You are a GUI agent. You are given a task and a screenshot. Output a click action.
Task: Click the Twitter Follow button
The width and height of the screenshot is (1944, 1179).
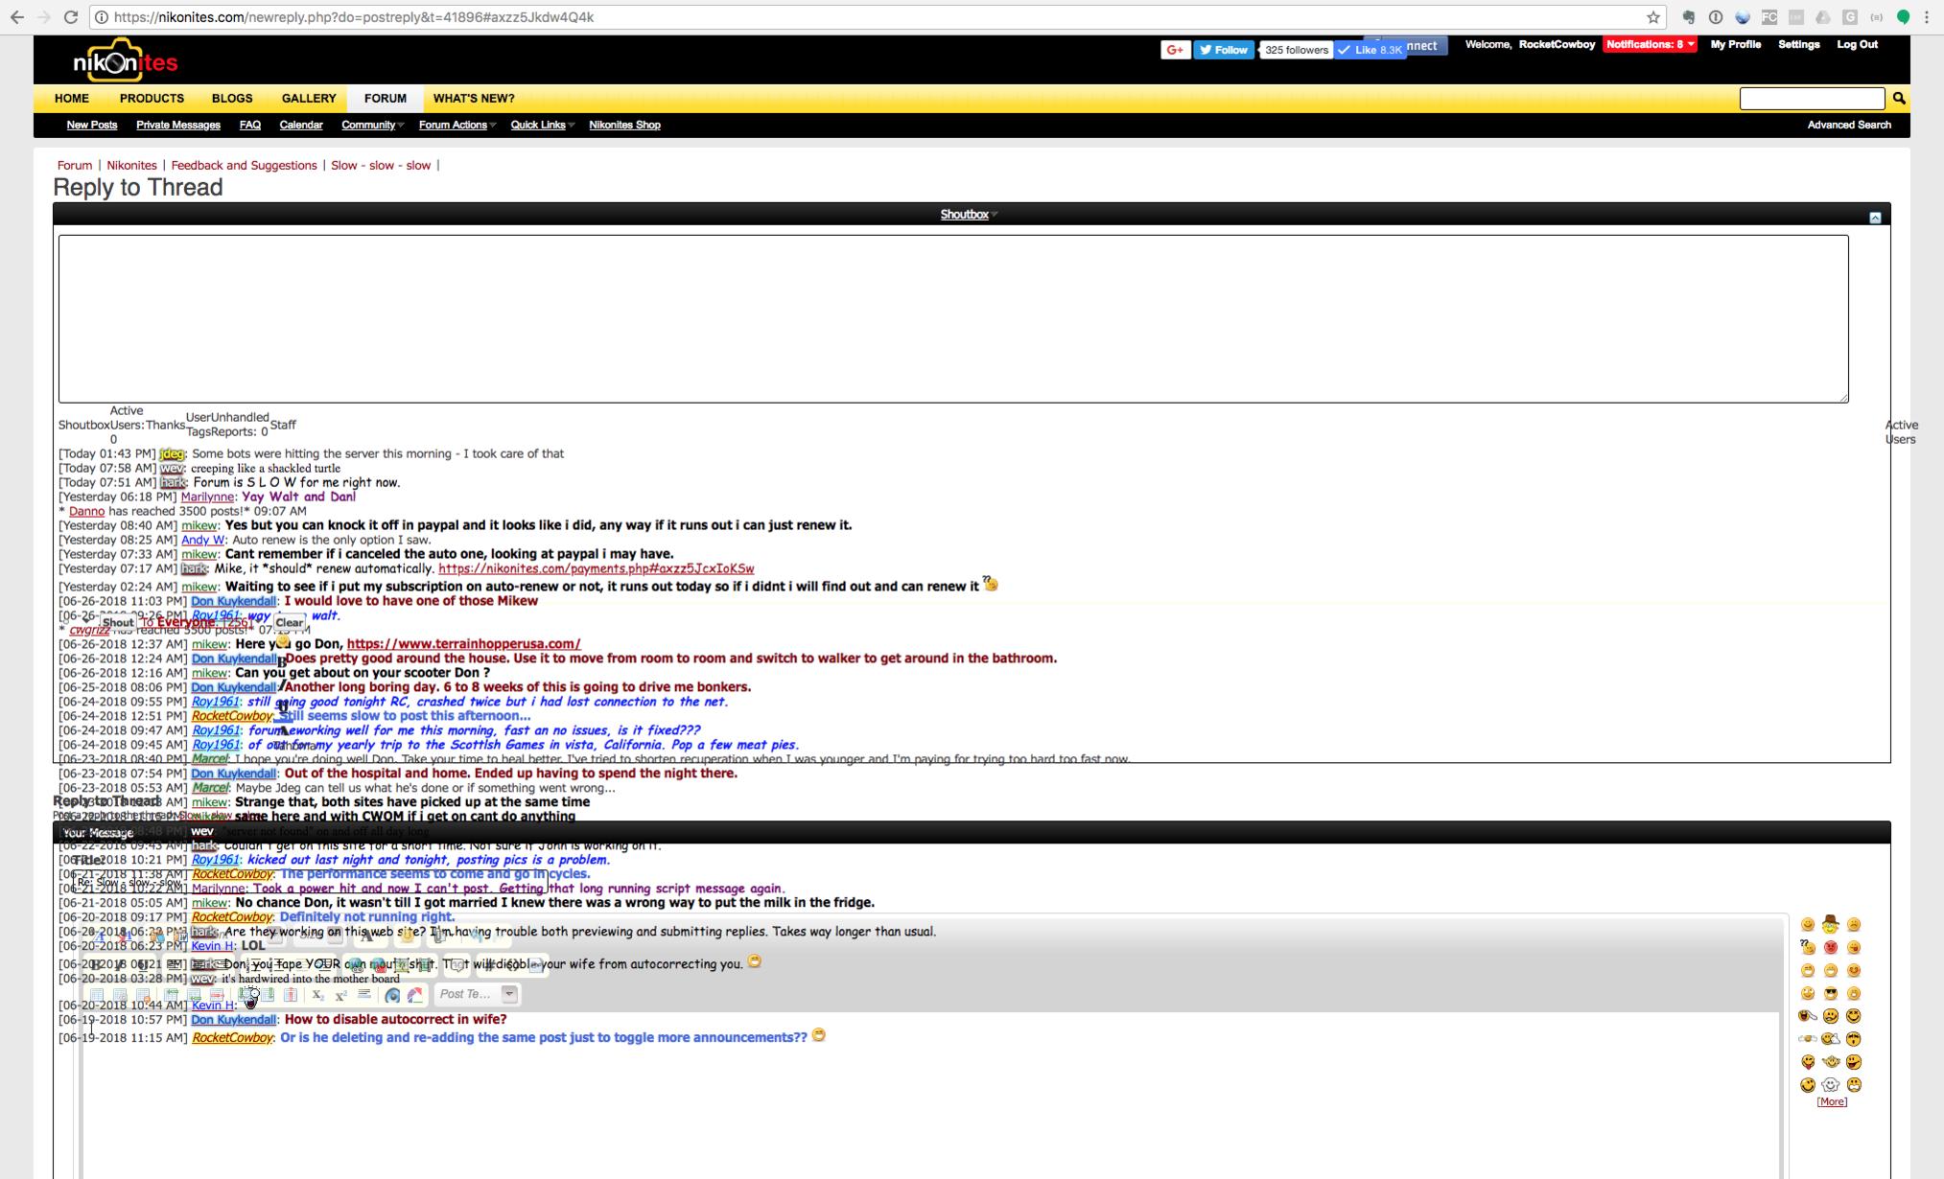click(1223, 50)
